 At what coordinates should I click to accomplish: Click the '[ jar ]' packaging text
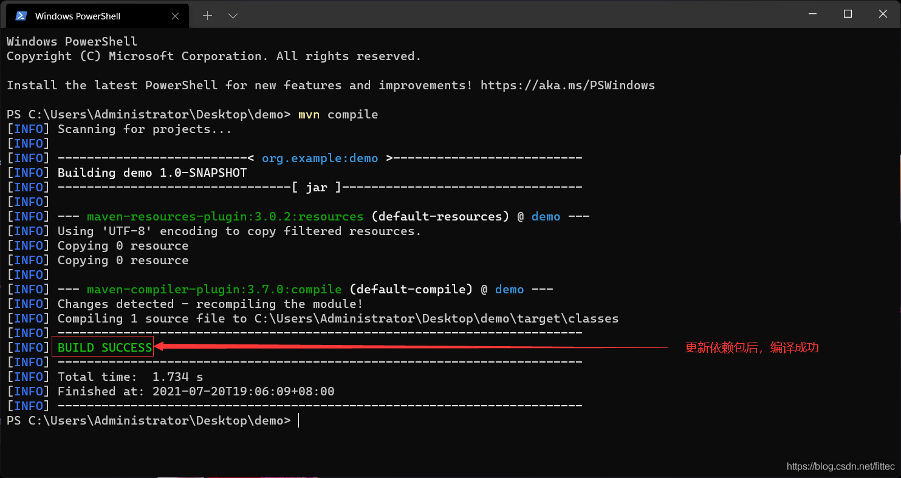pyautogui.click(x=316, y=188)
